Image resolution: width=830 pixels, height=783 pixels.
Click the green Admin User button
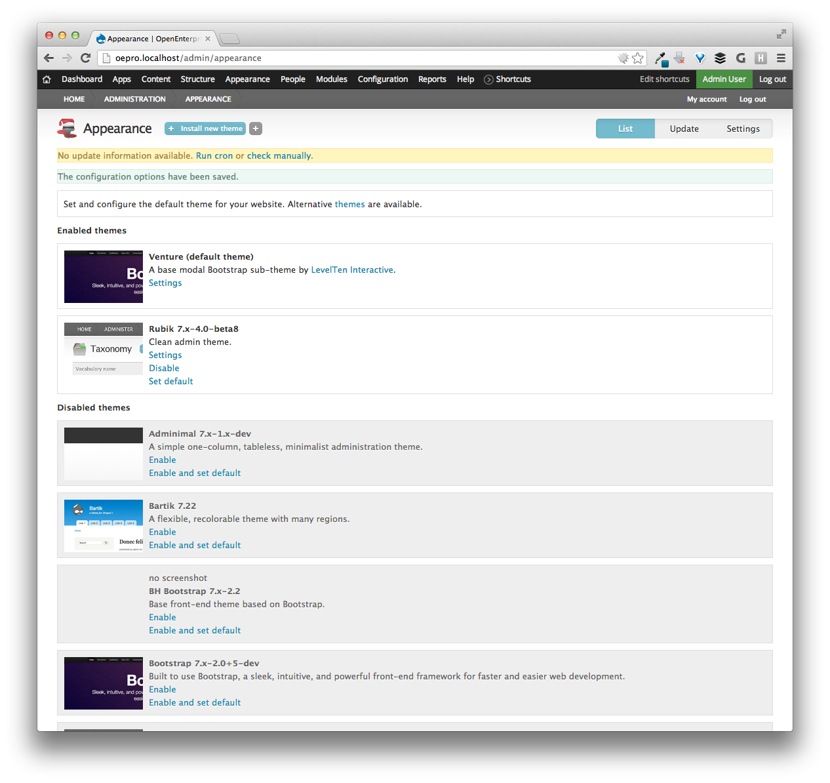coord(724,79)
